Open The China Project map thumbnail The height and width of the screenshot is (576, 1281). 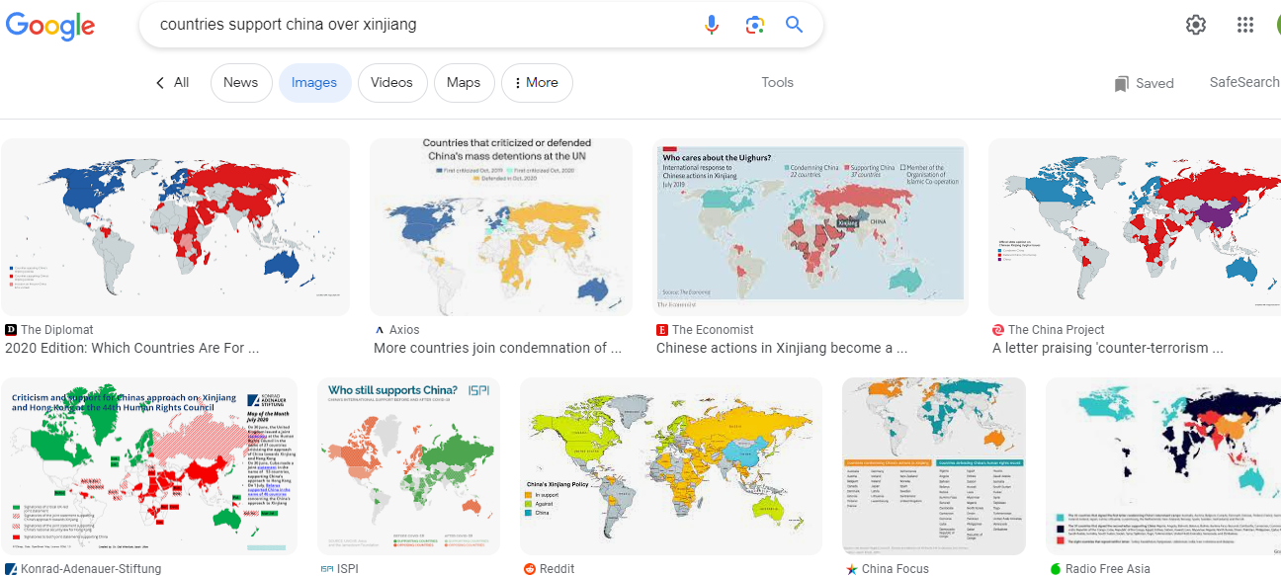[x=1135, y=227]
